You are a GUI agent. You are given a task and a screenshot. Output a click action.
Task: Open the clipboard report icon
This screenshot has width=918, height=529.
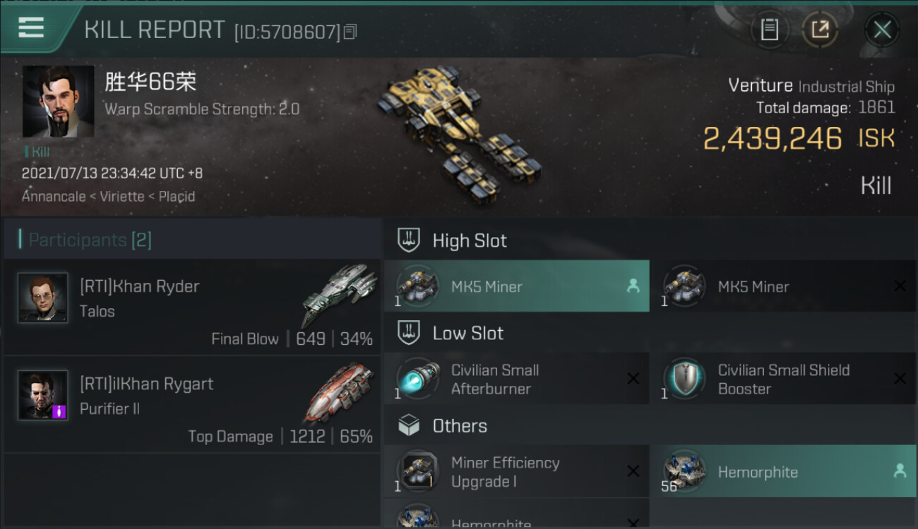point(770,30)
